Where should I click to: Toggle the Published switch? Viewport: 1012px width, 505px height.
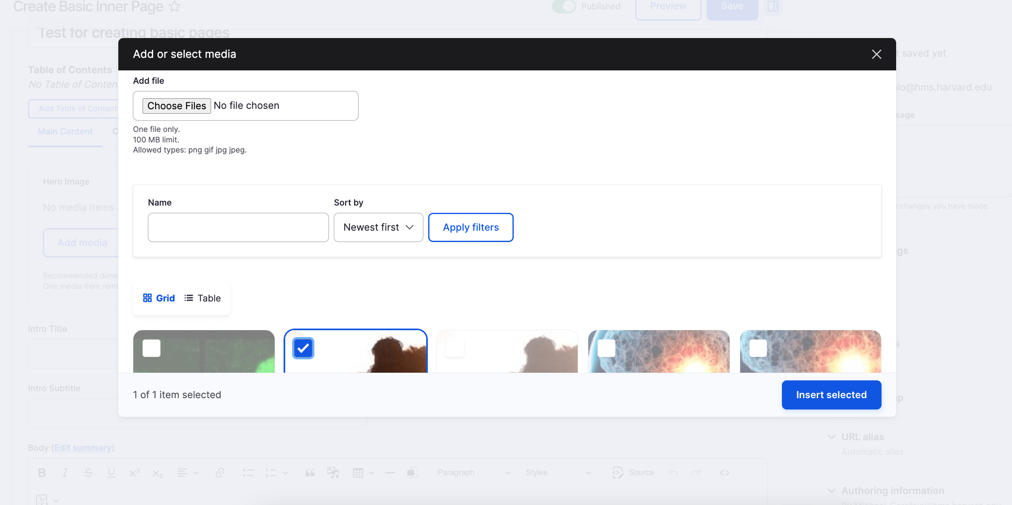(564, 6)
